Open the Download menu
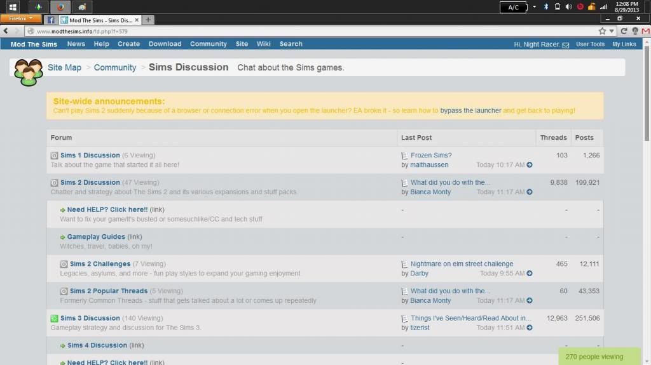651x365 pixels. point(165,44)
